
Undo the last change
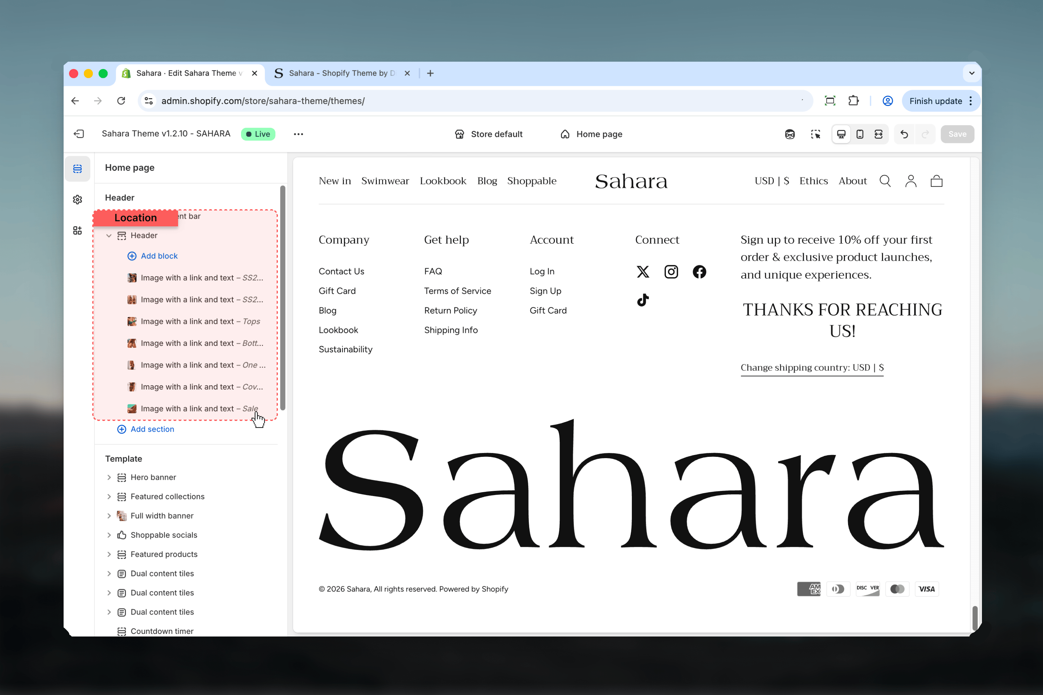point(904,134)
